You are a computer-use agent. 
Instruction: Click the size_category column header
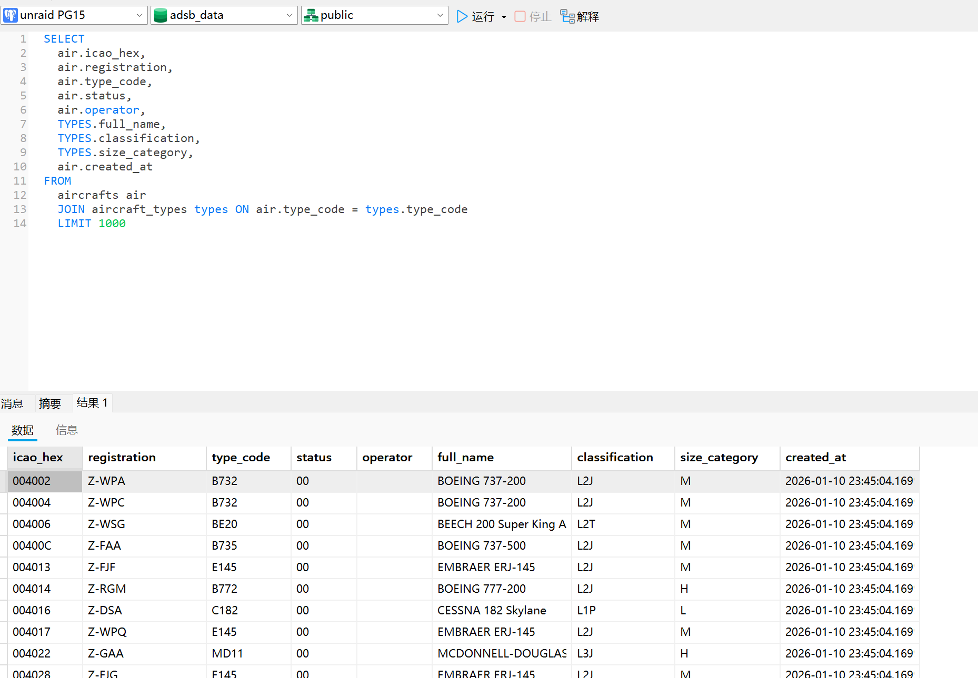[x=727, y=458]
